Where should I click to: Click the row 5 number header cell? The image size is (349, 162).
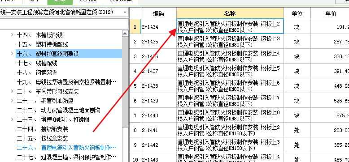[x=135, y=85]
